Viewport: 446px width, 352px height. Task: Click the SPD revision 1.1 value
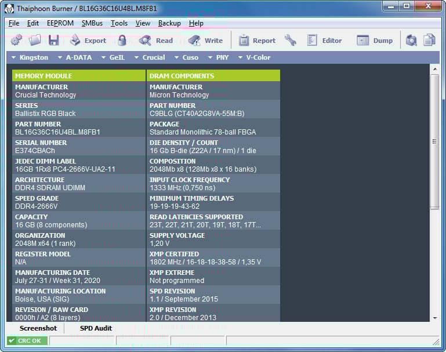184,299
